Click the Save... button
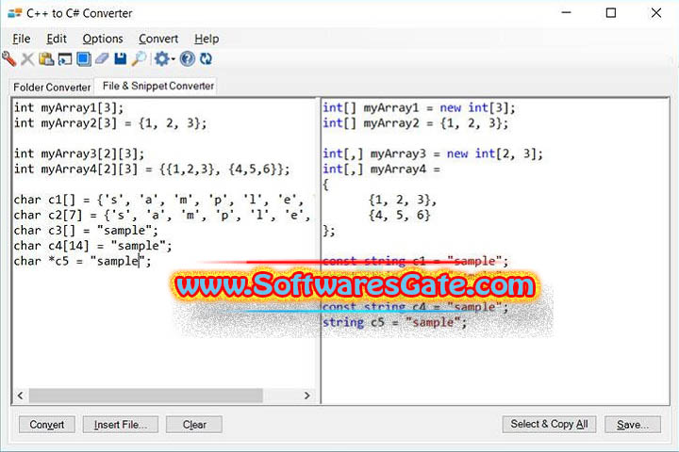This screenshot has height=452, width=679. 633,425
